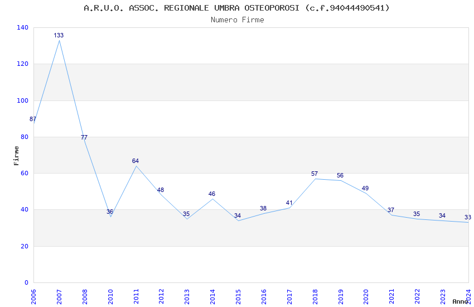Click the x-axis year 2019
This screenshot has width=474, height=307.
340,296
